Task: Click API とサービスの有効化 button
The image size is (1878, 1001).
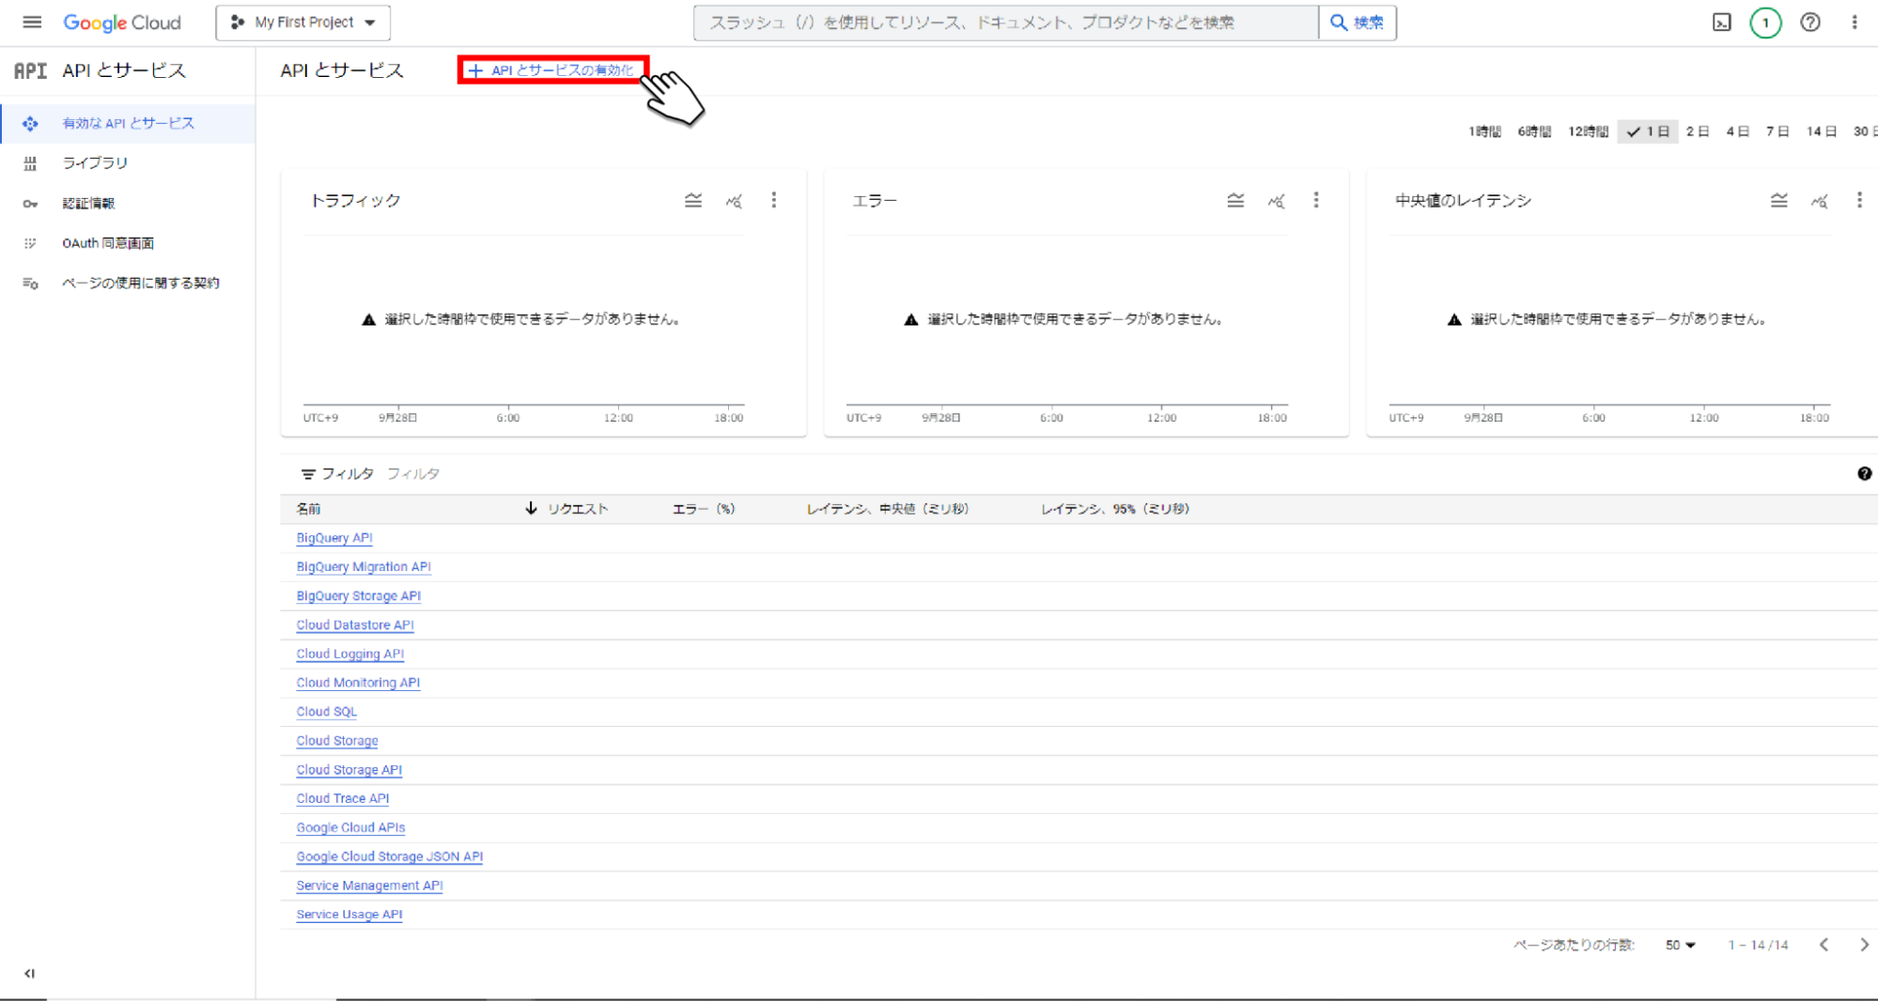Action: tap(552, 69)
